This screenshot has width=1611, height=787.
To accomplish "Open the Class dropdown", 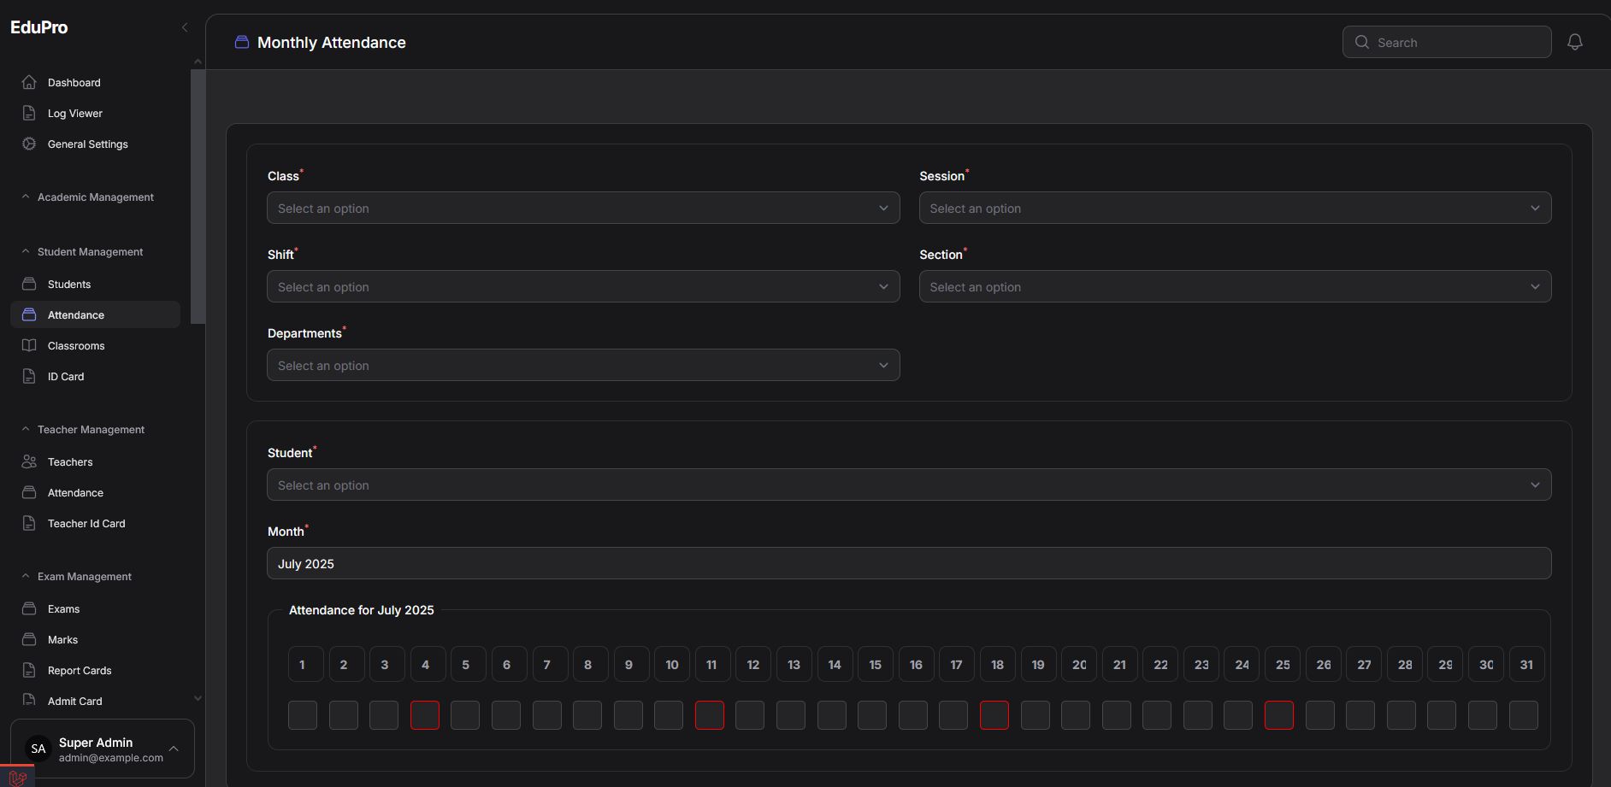I will 583,208.
